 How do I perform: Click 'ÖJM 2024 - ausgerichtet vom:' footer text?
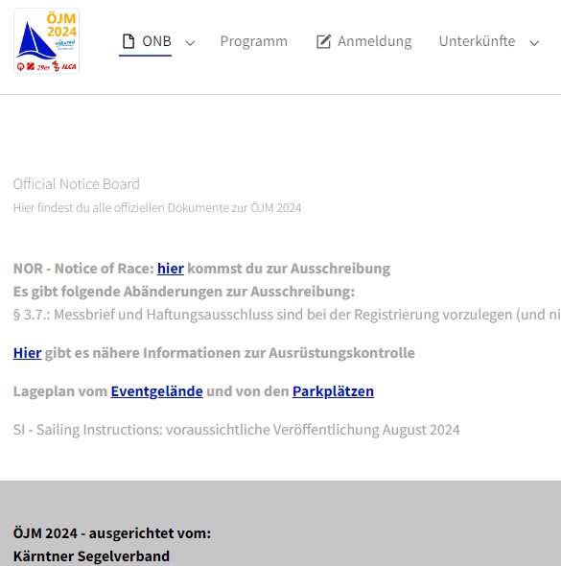pos(112,533)
